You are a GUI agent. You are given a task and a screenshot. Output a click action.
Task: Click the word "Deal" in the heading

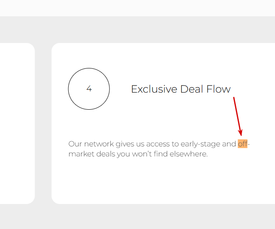point(192,89)
